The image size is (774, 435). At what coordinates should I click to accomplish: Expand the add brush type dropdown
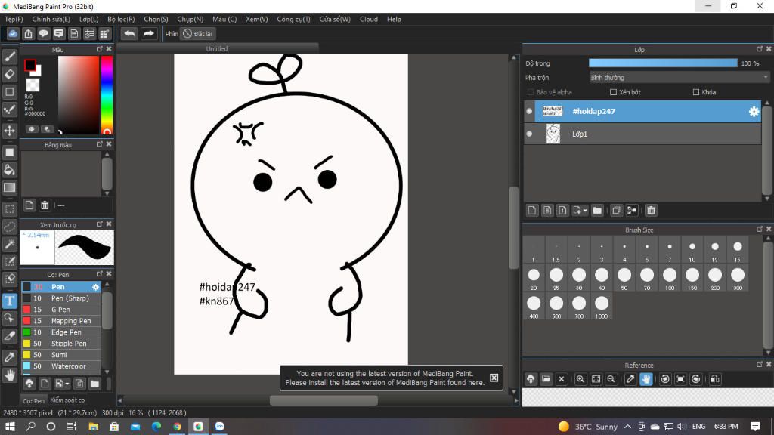[67, 384]
